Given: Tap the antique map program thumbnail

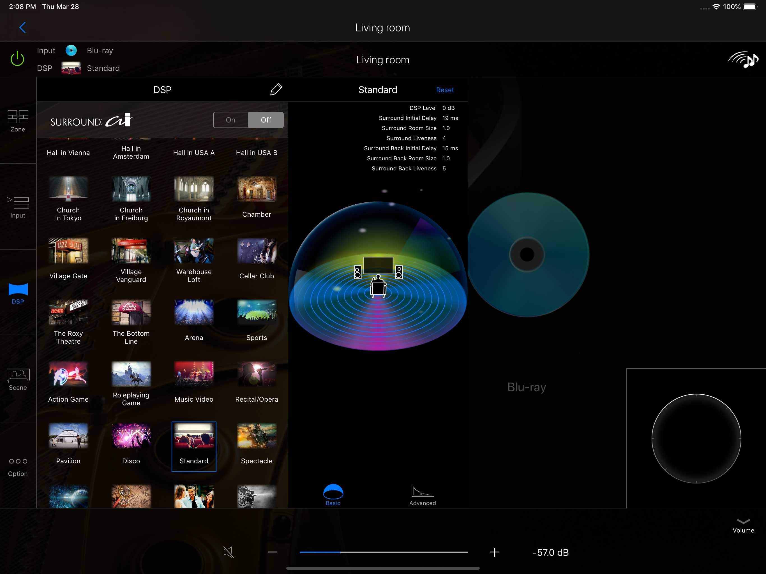Looking at the screenshot, I should [131, 496].
